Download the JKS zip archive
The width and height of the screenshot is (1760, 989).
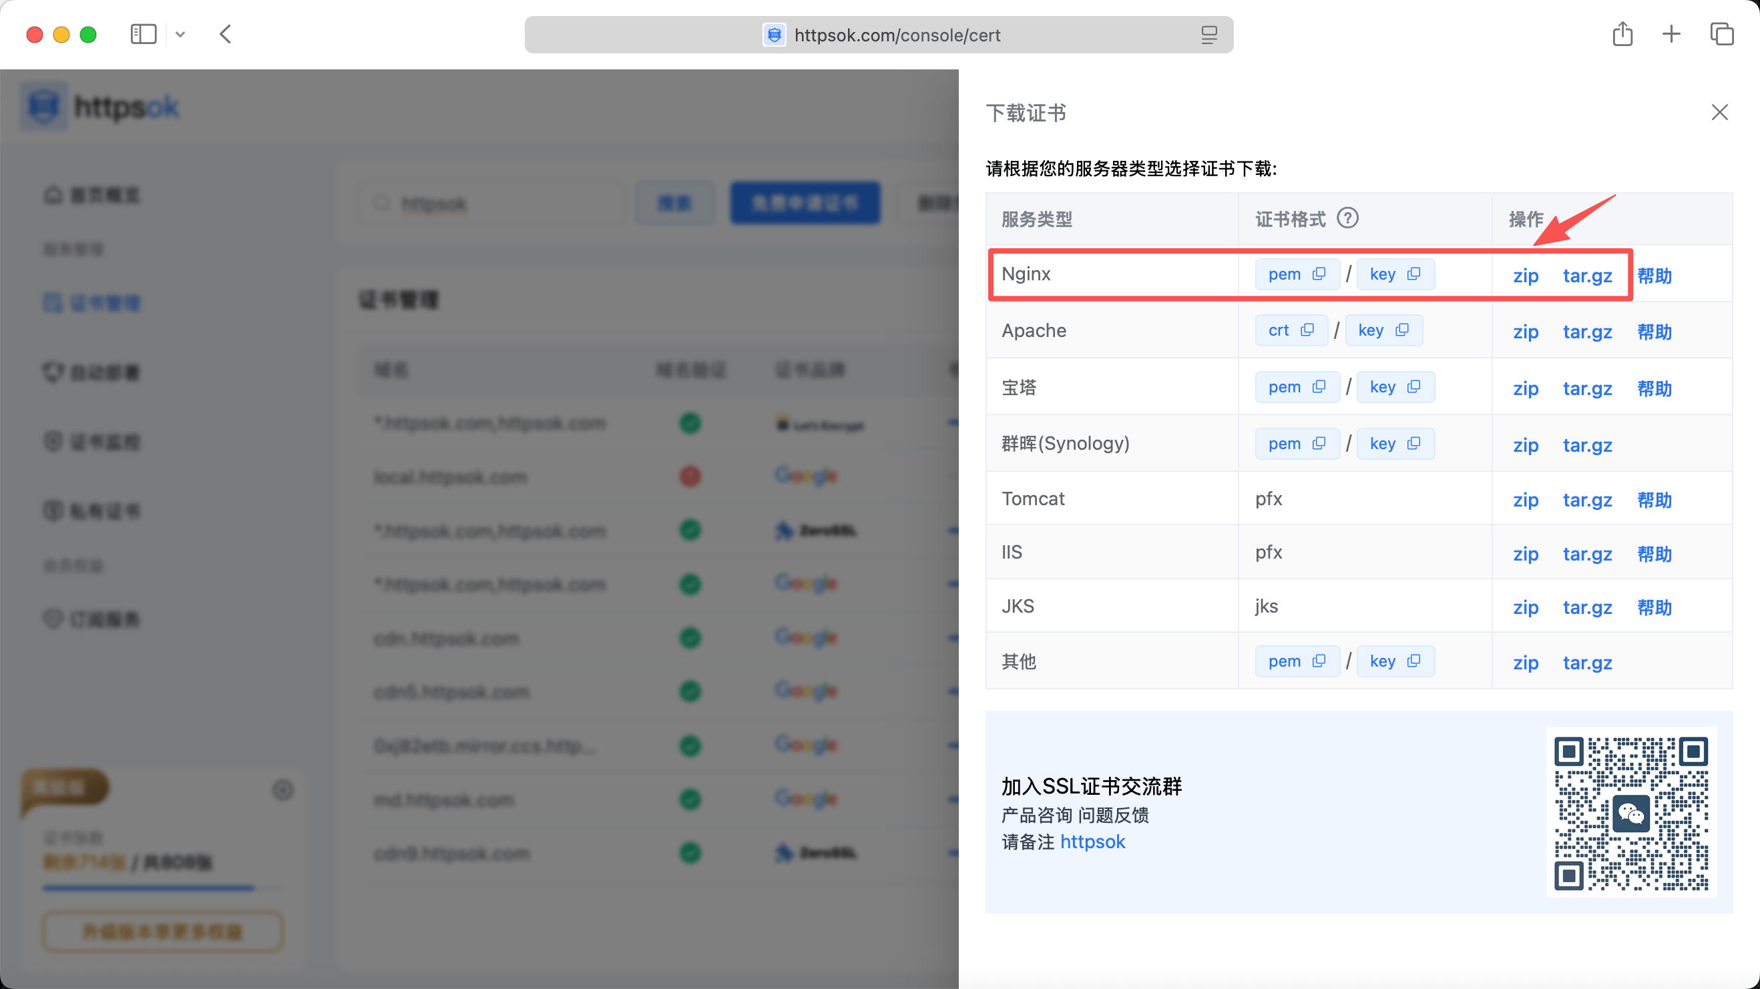[1525, 607]
